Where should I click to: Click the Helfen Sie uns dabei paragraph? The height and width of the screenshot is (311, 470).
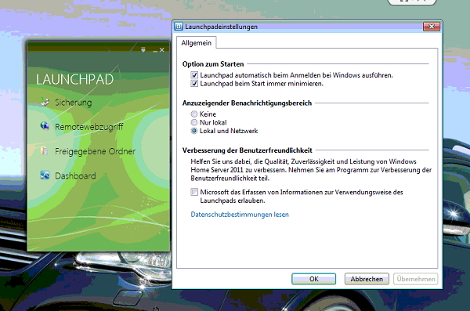[311, 170]
